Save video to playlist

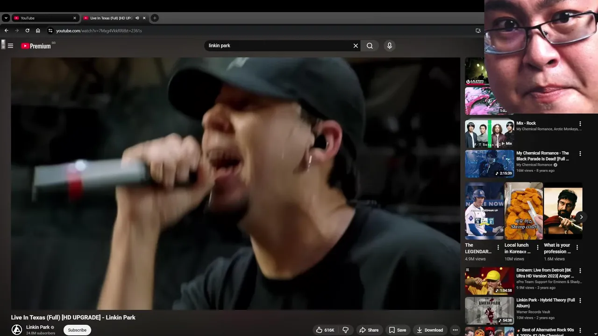(x=397, y=330)
